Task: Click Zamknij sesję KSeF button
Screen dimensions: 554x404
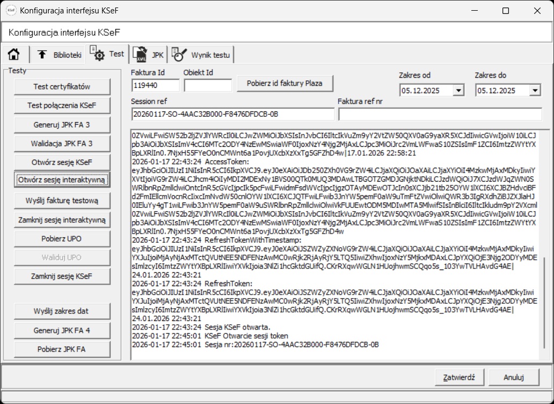Action: click(x=62, y=276)
